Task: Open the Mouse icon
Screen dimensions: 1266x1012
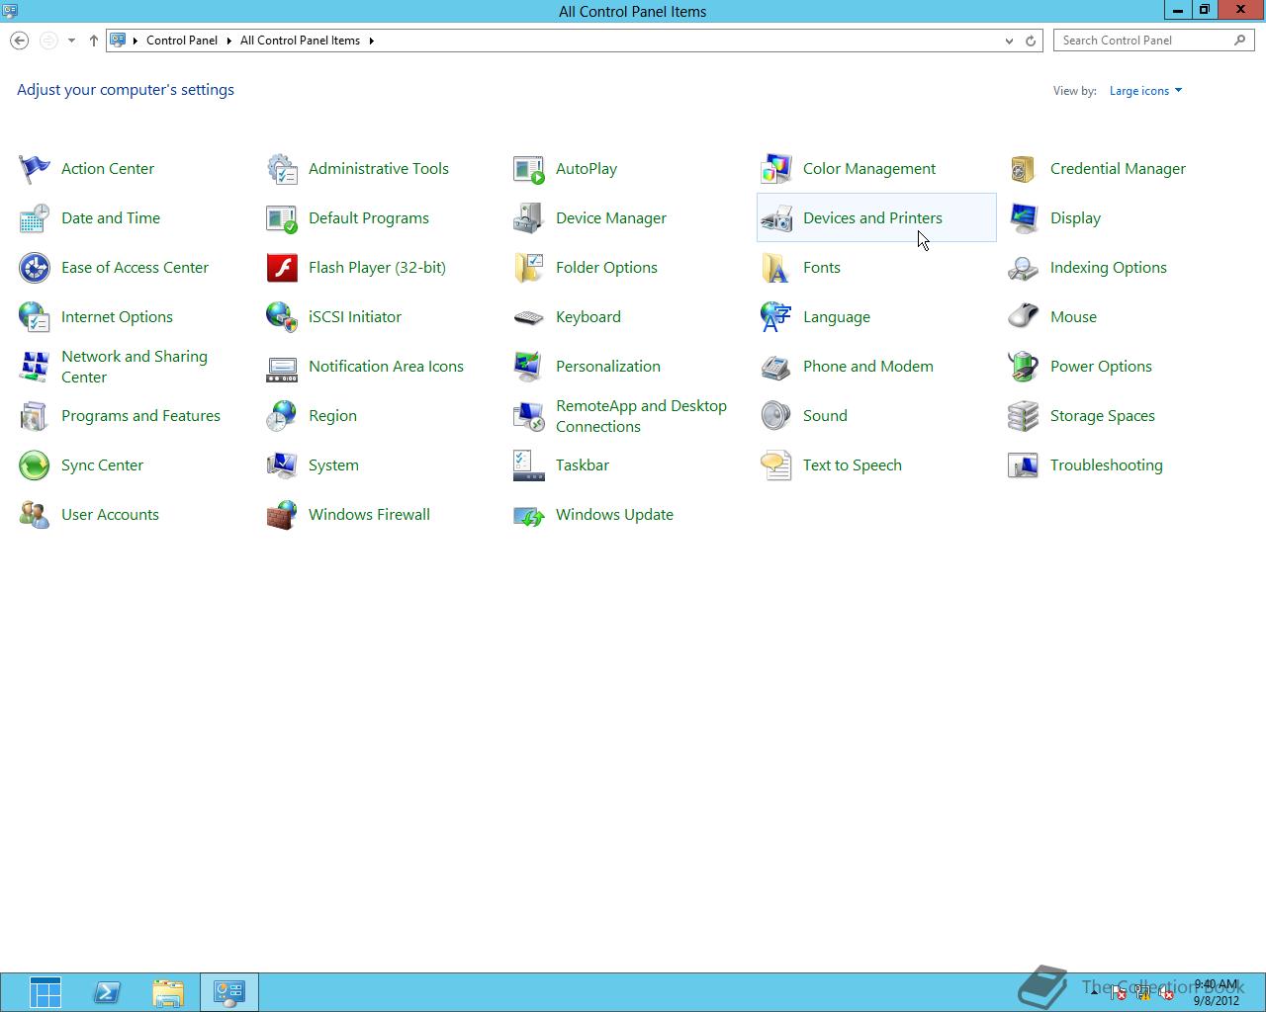Action: 1024,317
